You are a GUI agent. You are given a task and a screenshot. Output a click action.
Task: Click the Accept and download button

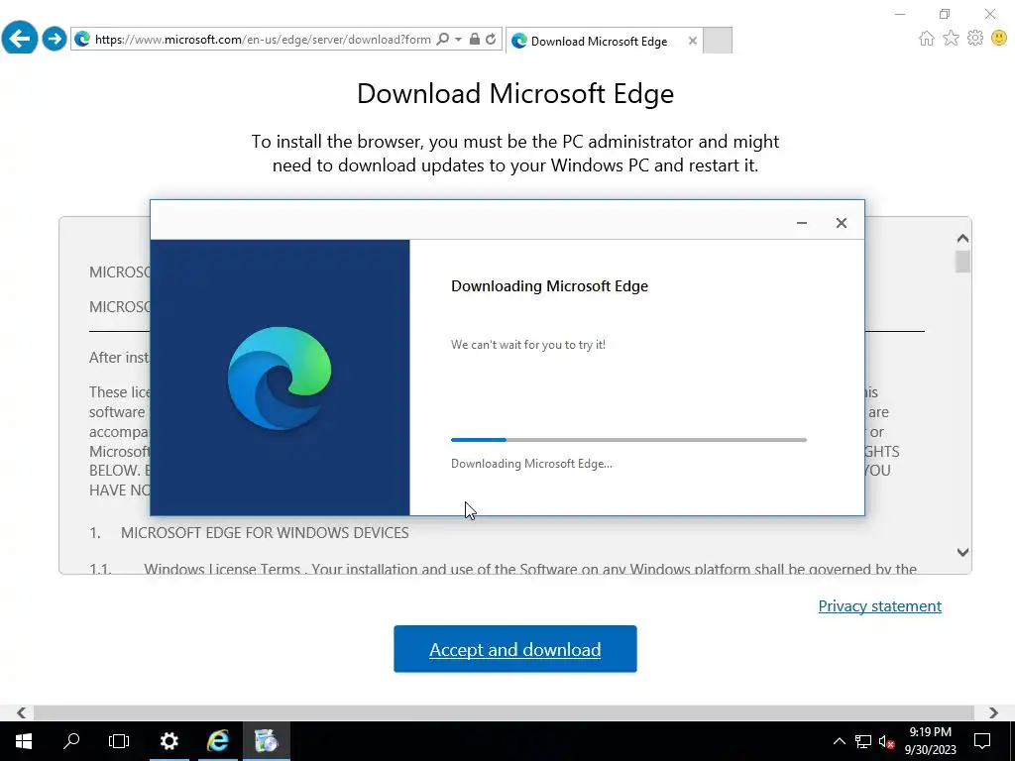515,648
